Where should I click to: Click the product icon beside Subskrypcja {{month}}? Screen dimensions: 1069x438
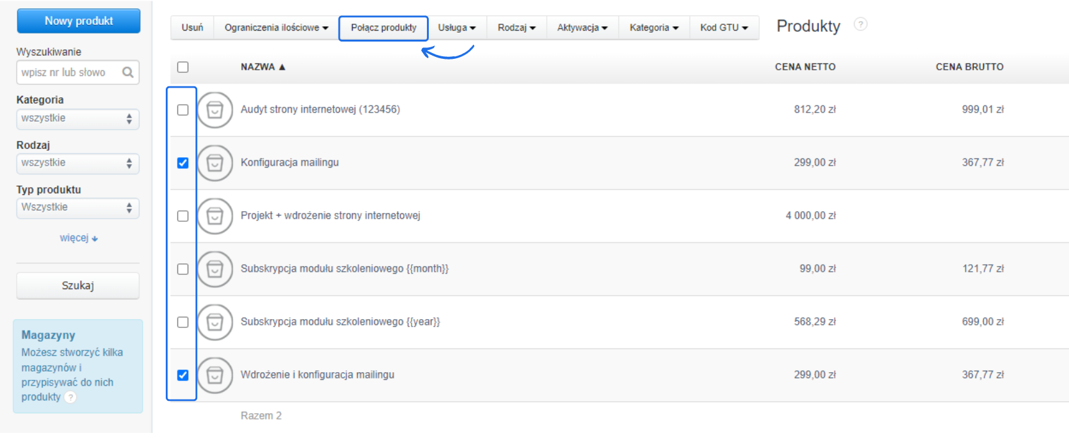coord(215,269)
